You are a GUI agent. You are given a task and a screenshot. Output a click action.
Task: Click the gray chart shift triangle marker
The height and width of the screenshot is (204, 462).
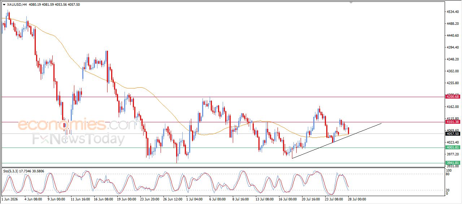coord(351,3)
